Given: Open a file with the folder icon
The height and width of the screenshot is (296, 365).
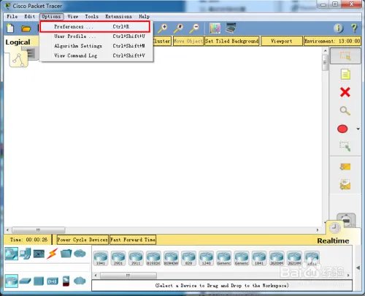Looking at the screenshot, I should 26,29.
